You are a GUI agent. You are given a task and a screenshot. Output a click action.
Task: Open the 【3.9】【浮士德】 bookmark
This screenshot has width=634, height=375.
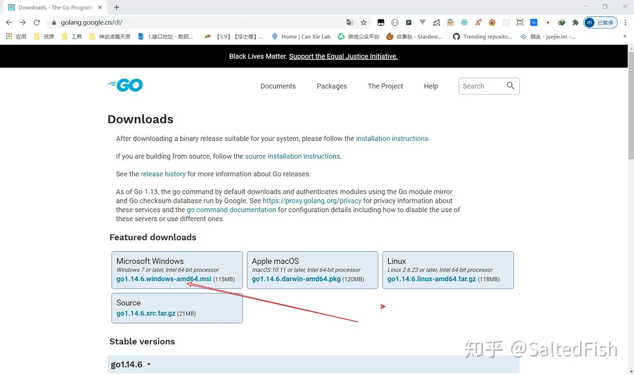(234, 36)
